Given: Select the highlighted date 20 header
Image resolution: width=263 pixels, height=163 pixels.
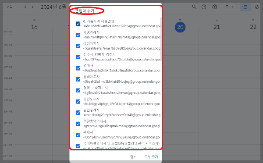Looking at the screenshot, I should 180,27.
